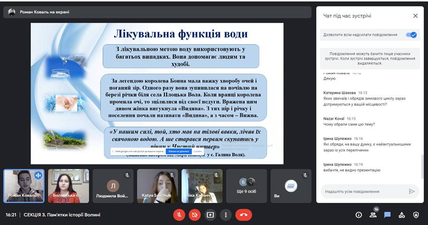Screen dimensions: 428x225
Task: Leave the call with red hang-up button
Action: click(x=243, y=215)
